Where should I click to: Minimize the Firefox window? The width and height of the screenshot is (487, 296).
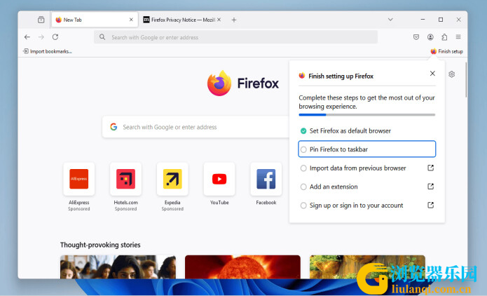[x=423, y=19]
